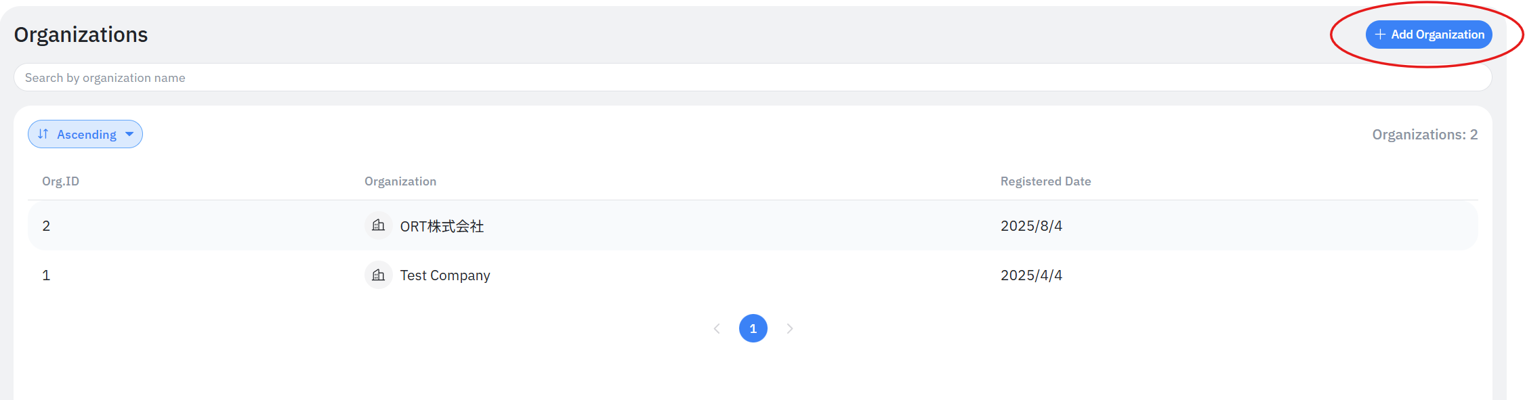Click the building icon beside ORT株式会社
This screenshot has height=400, width=1525.
[379, 225]
